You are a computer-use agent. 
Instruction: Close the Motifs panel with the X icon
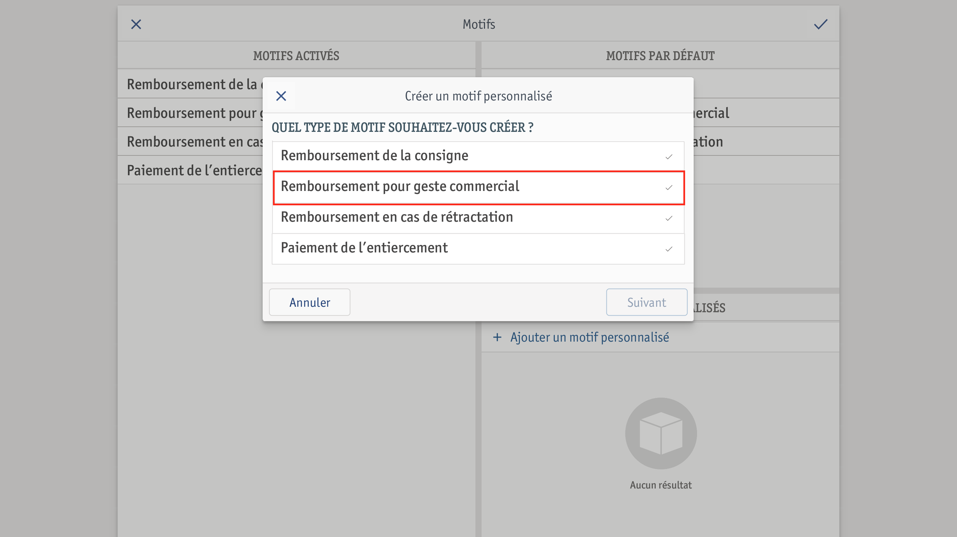click(136, 25)
